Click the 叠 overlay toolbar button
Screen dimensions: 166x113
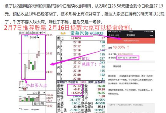[x=27, y=33]
